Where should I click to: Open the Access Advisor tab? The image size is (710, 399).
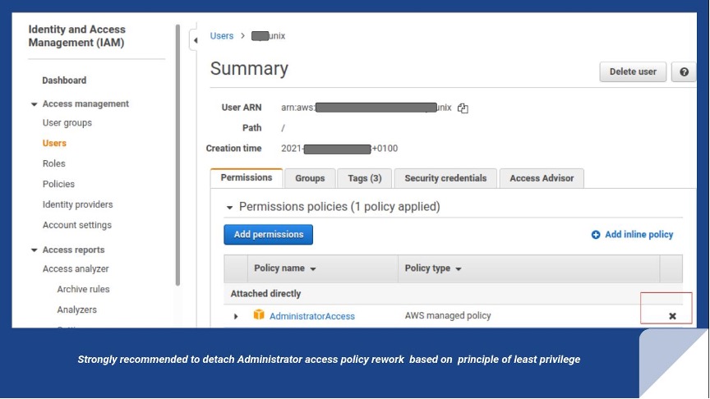[x=542, y=178]
